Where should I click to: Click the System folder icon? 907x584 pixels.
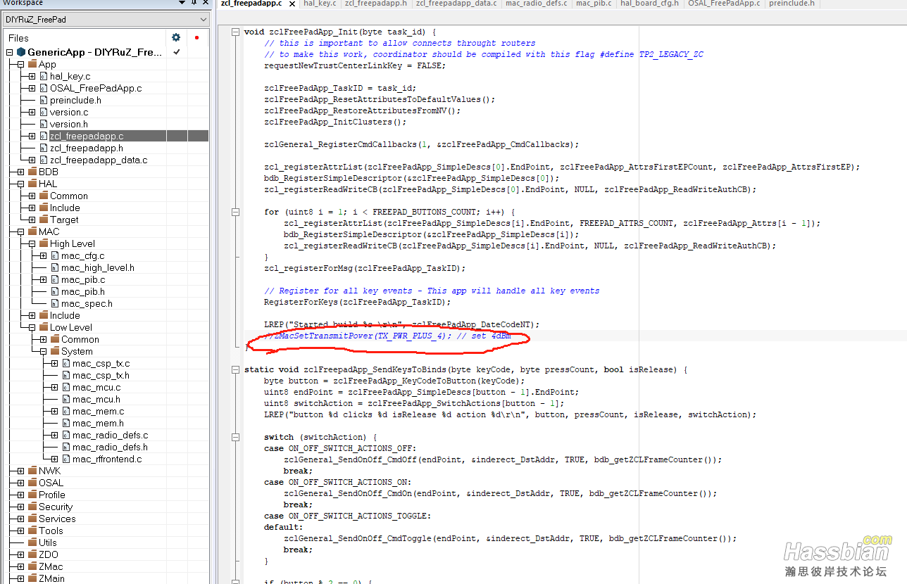click(x=55, y=351)
